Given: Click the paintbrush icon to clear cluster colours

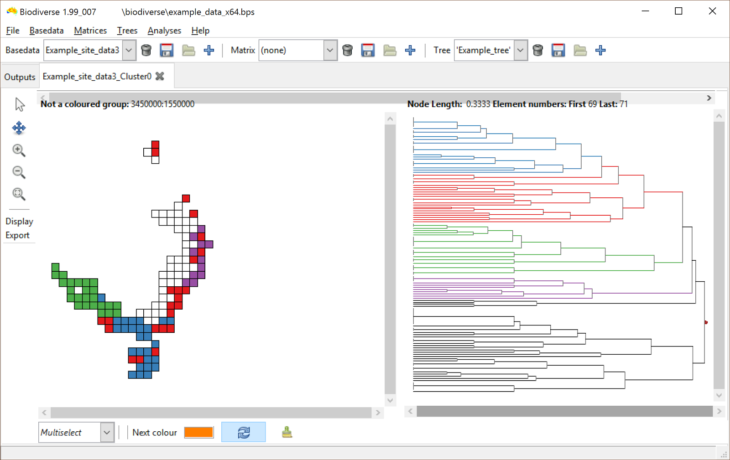Looking at the screenshot, I should tap(287, 432).
